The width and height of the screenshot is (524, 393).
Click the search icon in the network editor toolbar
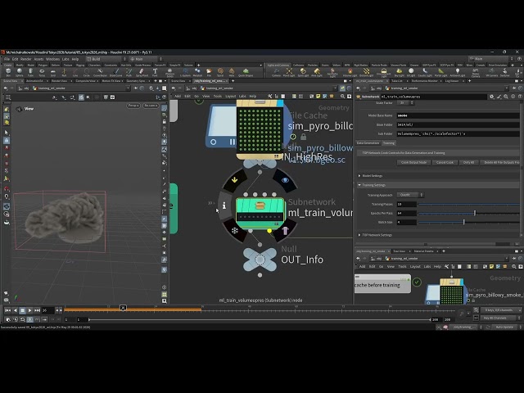pyautogui.click(x=342, y=97)
